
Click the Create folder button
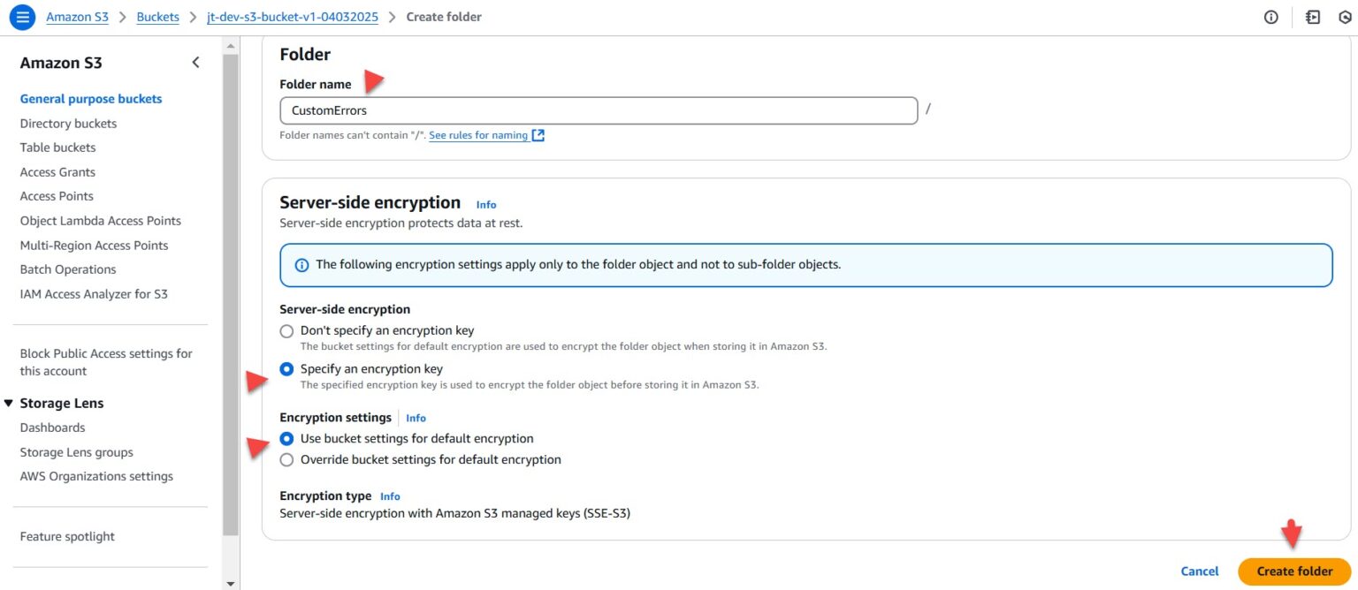1293,571
